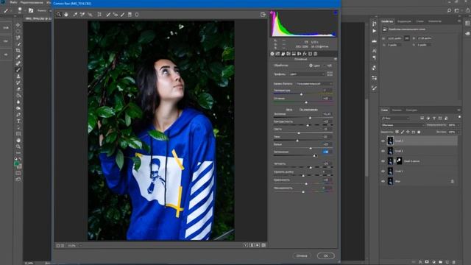Switch to the Контуры tab
The image size is (471, 265).
tap(411, 110)
